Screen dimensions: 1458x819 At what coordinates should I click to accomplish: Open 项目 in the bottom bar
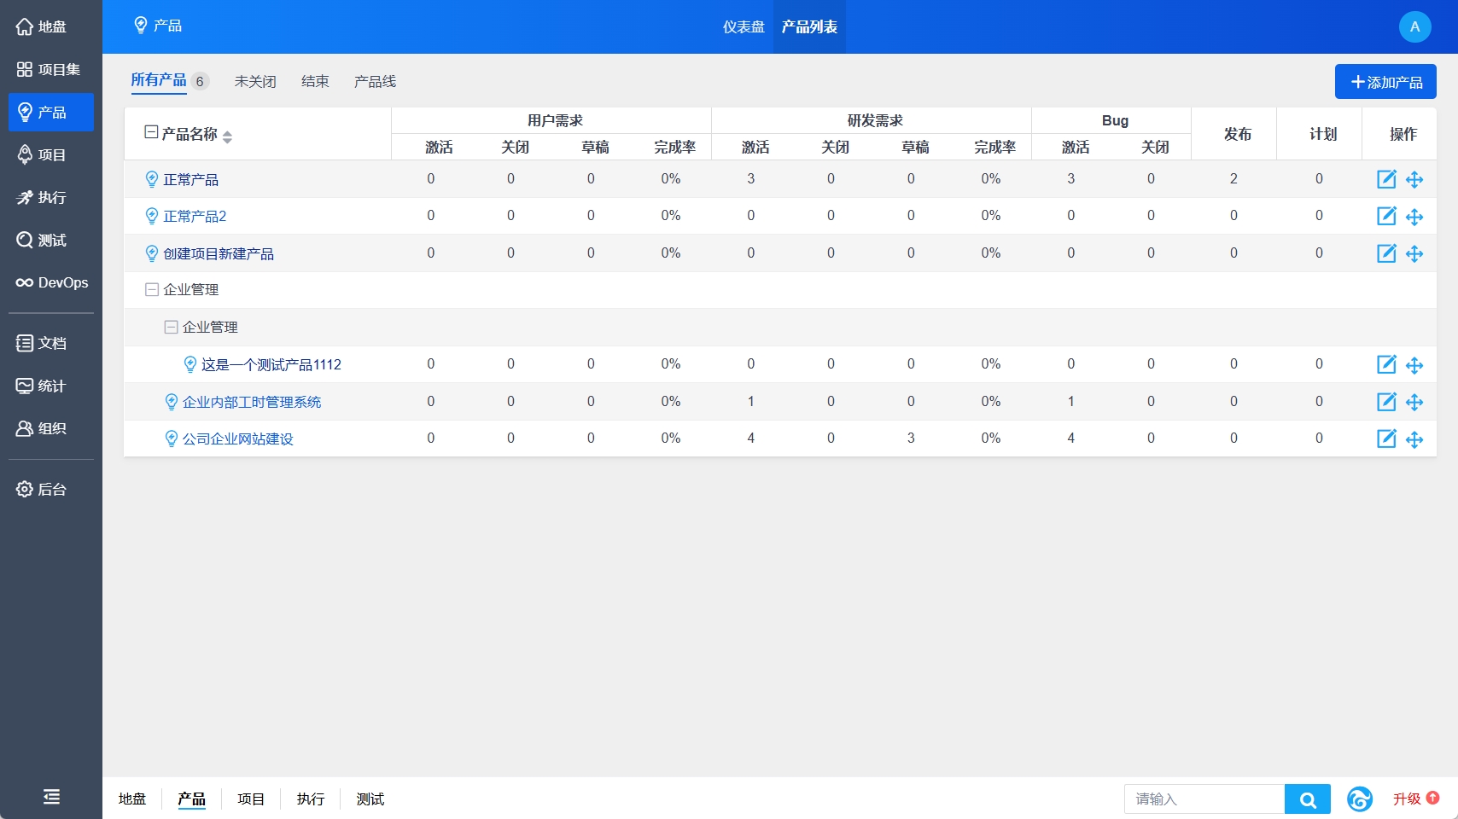[x=251, y=799]
